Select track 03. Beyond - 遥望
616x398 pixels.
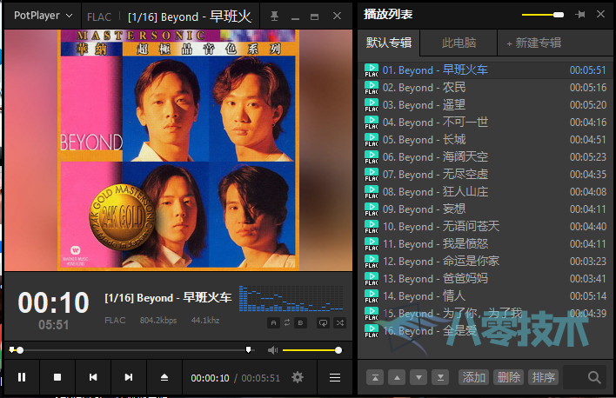485,105
